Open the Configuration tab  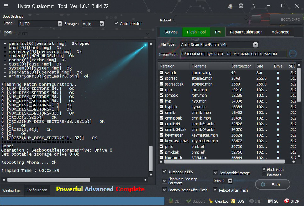(x=37, y=190)
